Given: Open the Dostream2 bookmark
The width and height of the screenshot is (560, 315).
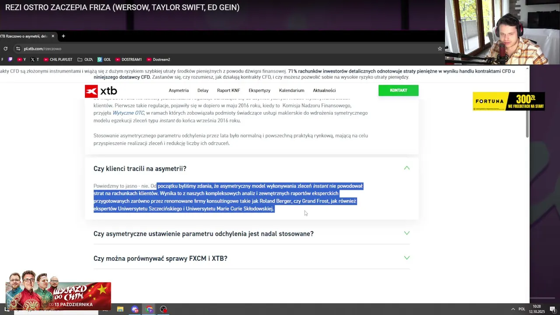Looking at the screenshot, I should point(158,59).
